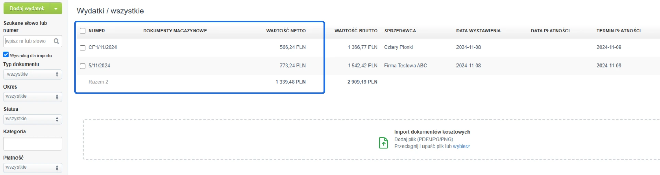Screen dimensions: 660x175
Task: Open the Płatność dropdown
Action: 33,167
